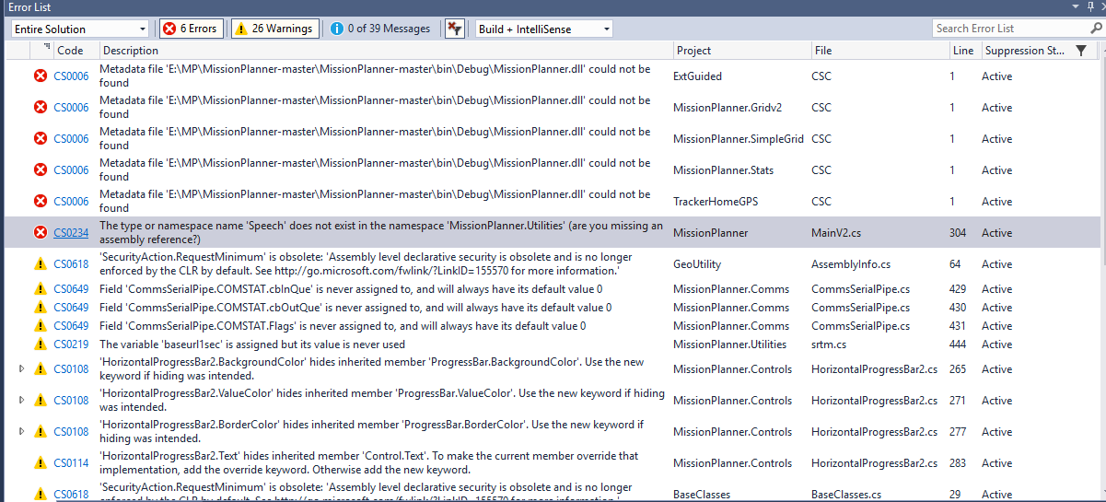Open CS0618 link in BaseClasses row
This screenshot has height=502, width=1106.
click(71, 495)
